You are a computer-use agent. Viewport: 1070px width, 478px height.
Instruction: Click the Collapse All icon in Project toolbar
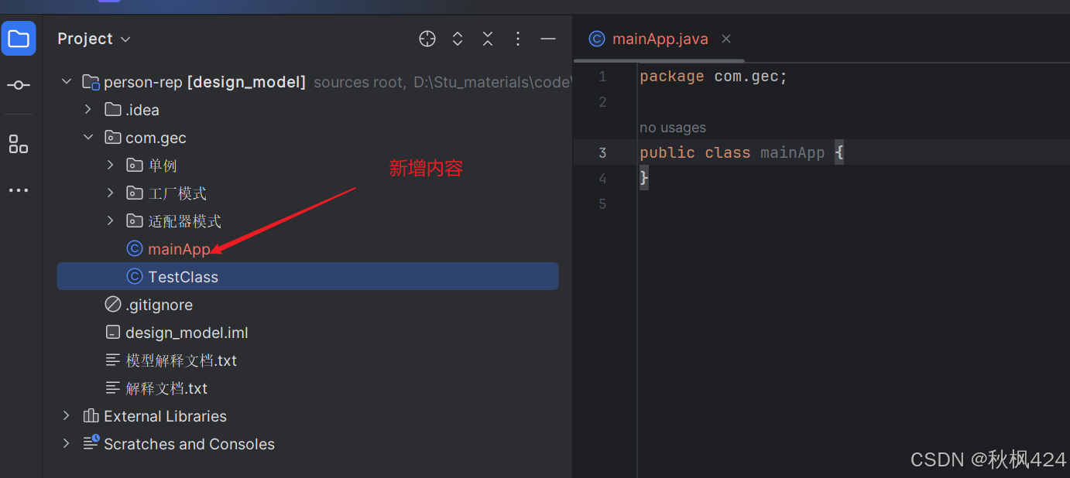pos(487,38)
